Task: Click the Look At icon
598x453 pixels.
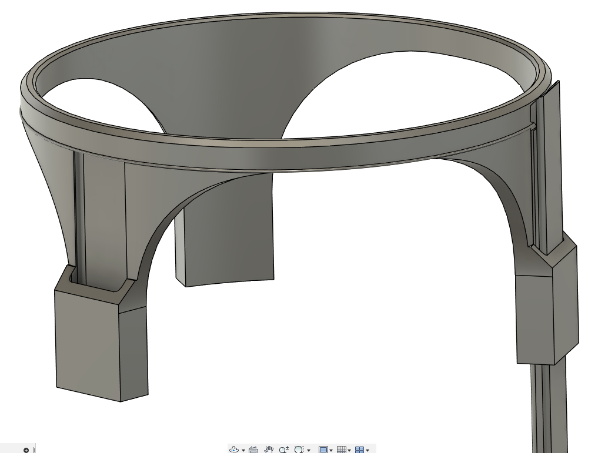Action: [x=253, y=450]
